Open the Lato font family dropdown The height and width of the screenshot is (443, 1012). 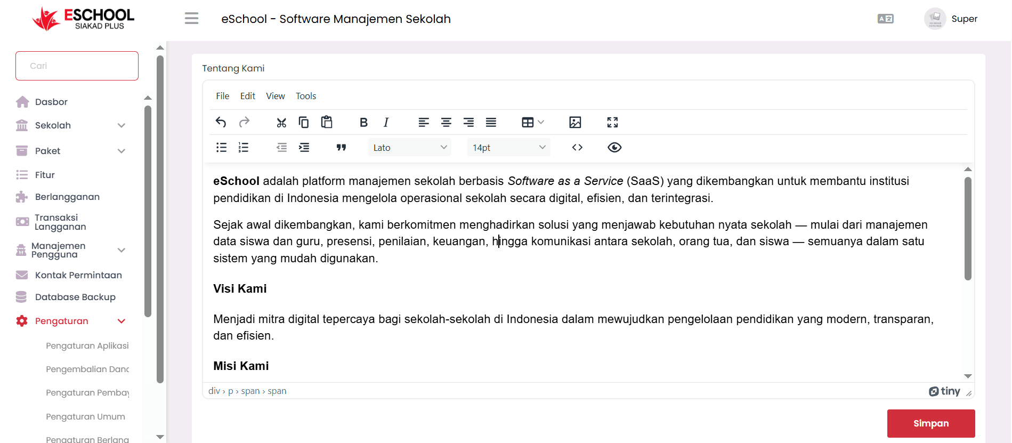409,147
